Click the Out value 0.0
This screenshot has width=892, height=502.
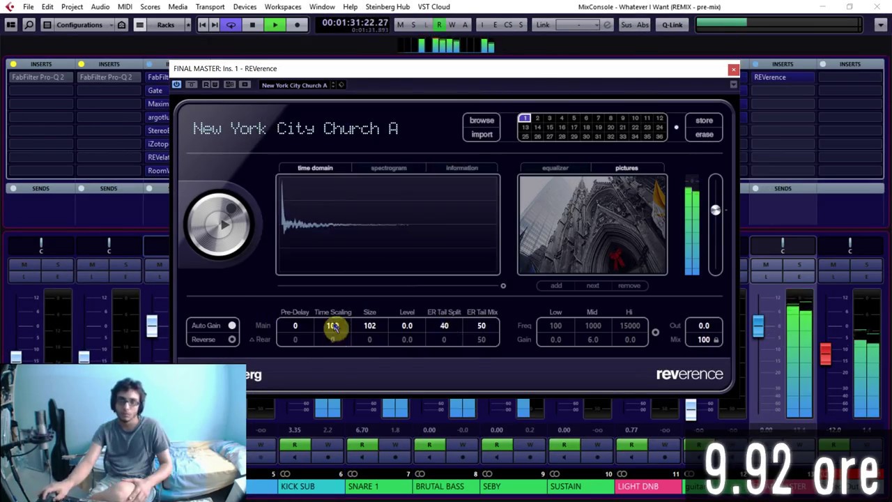point(704,326)
